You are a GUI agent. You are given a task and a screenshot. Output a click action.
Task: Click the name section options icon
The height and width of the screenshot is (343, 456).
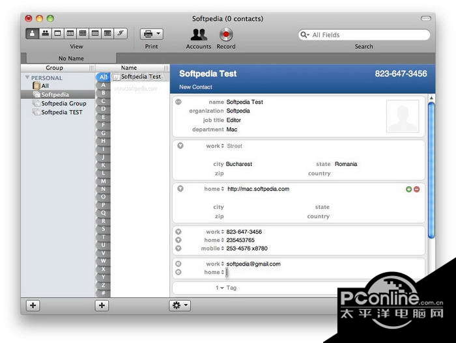[x=178, y=102]
